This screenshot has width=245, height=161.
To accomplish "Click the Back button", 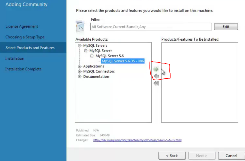I will click(172, 156).
